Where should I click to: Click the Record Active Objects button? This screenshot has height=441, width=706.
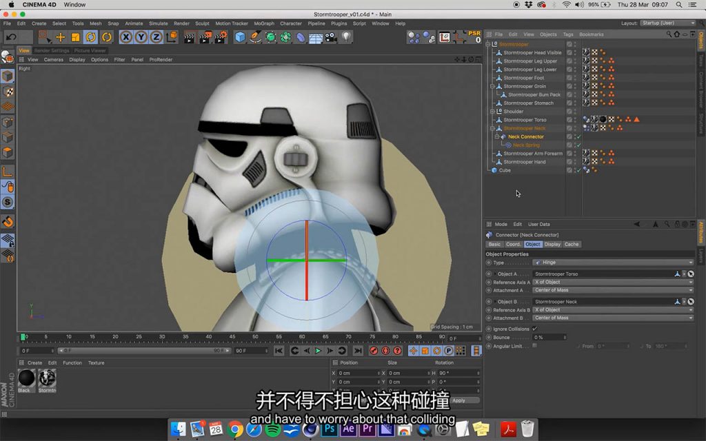pyautogui.click(x=374, y=351)
